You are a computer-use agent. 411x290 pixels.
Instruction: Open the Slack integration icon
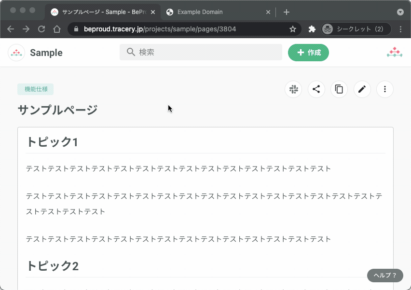(293, 89)
